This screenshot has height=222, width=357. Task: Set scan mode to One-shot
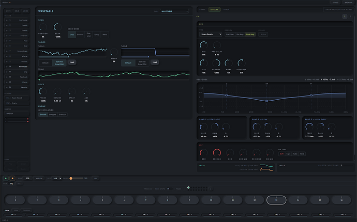click(x=88, y=35)
